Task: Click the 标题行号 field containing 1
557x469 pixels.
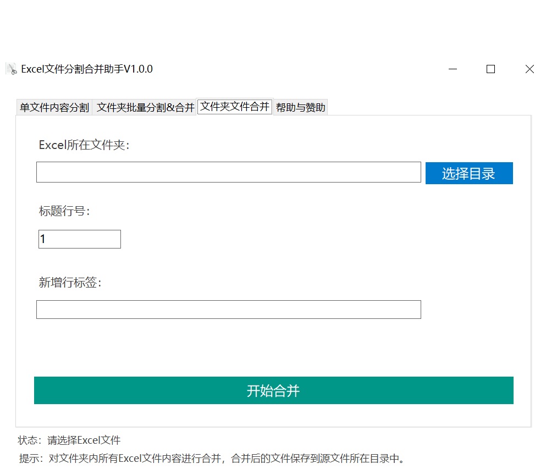Action: [80, 239]
